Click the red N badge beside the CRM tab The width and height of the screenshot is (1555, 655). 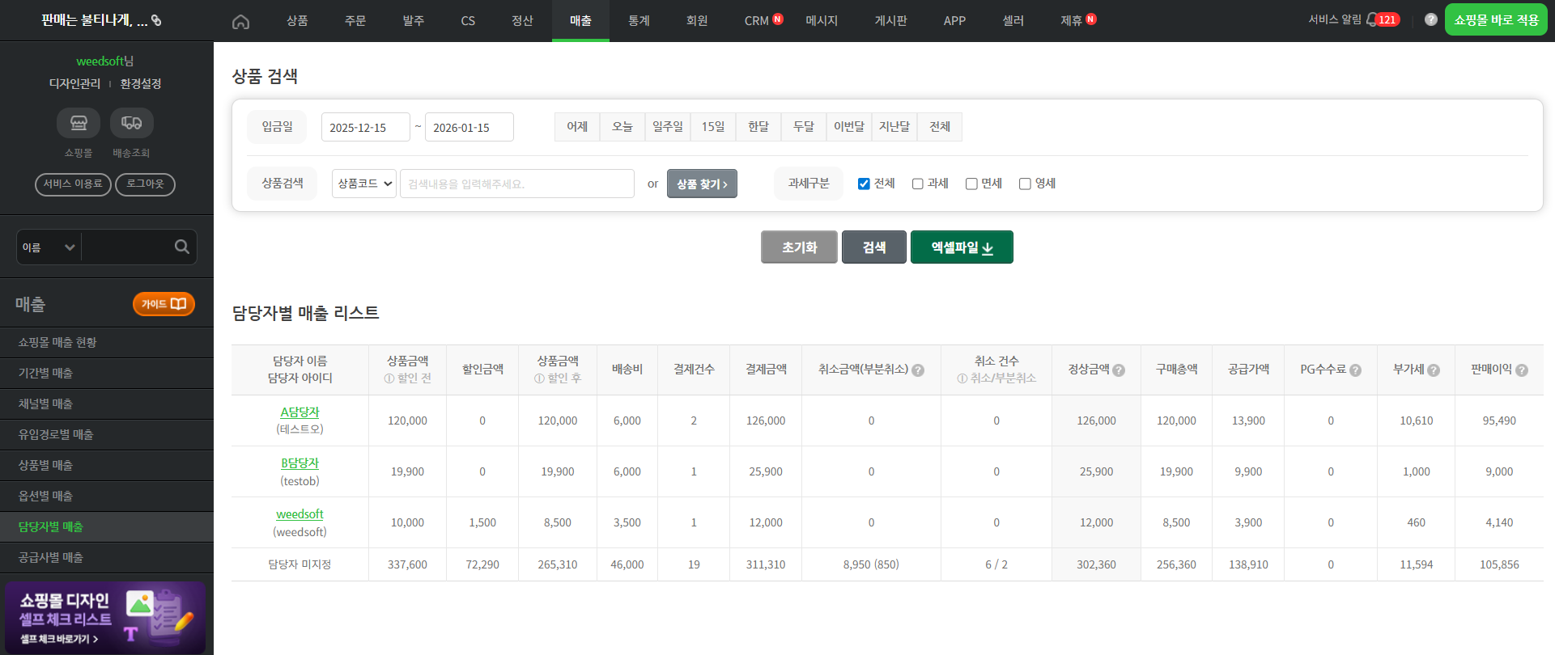778,19
